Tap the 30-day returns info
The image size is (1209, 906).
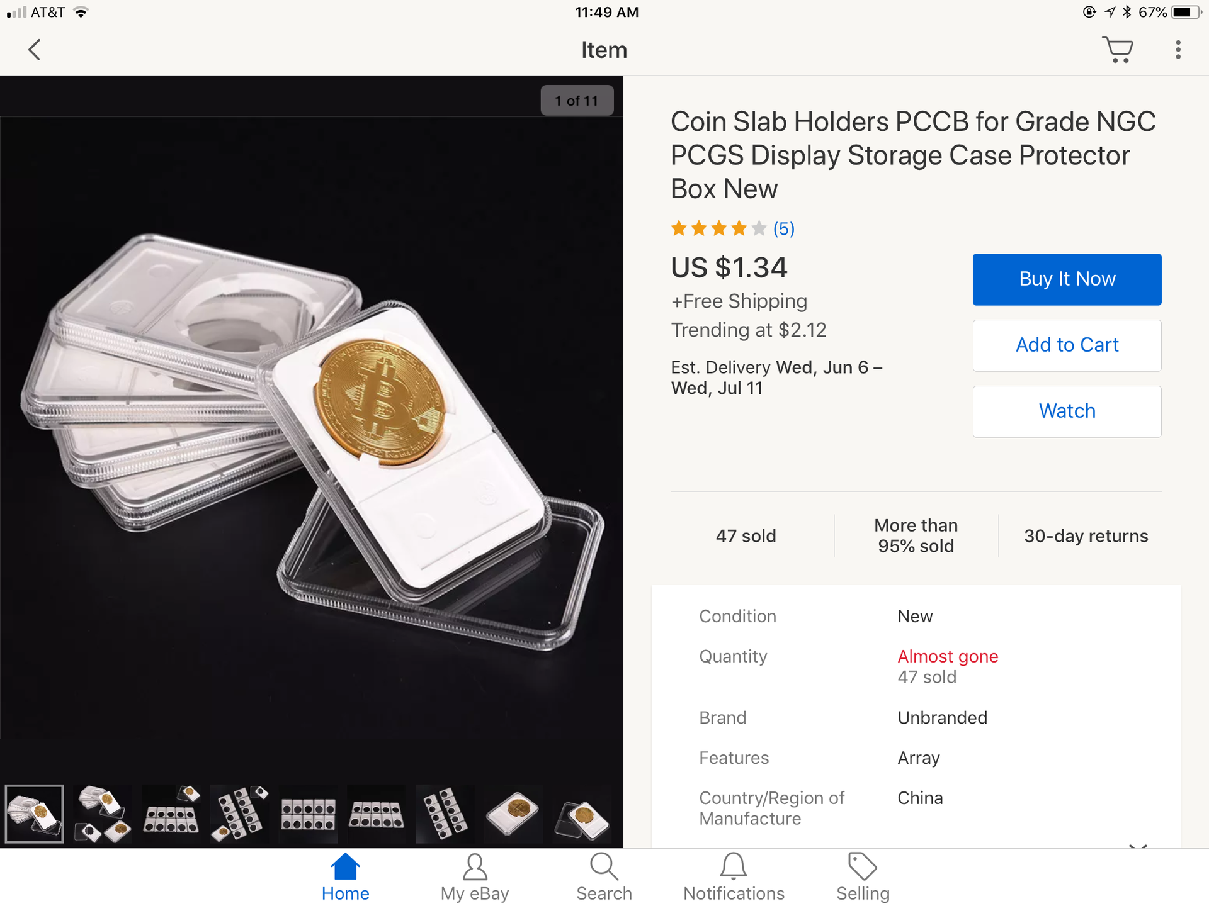click(x=1086, y=536)
